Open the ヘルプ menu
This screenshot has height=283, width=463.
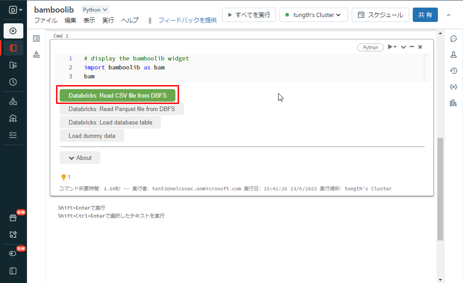coord(129,20)
